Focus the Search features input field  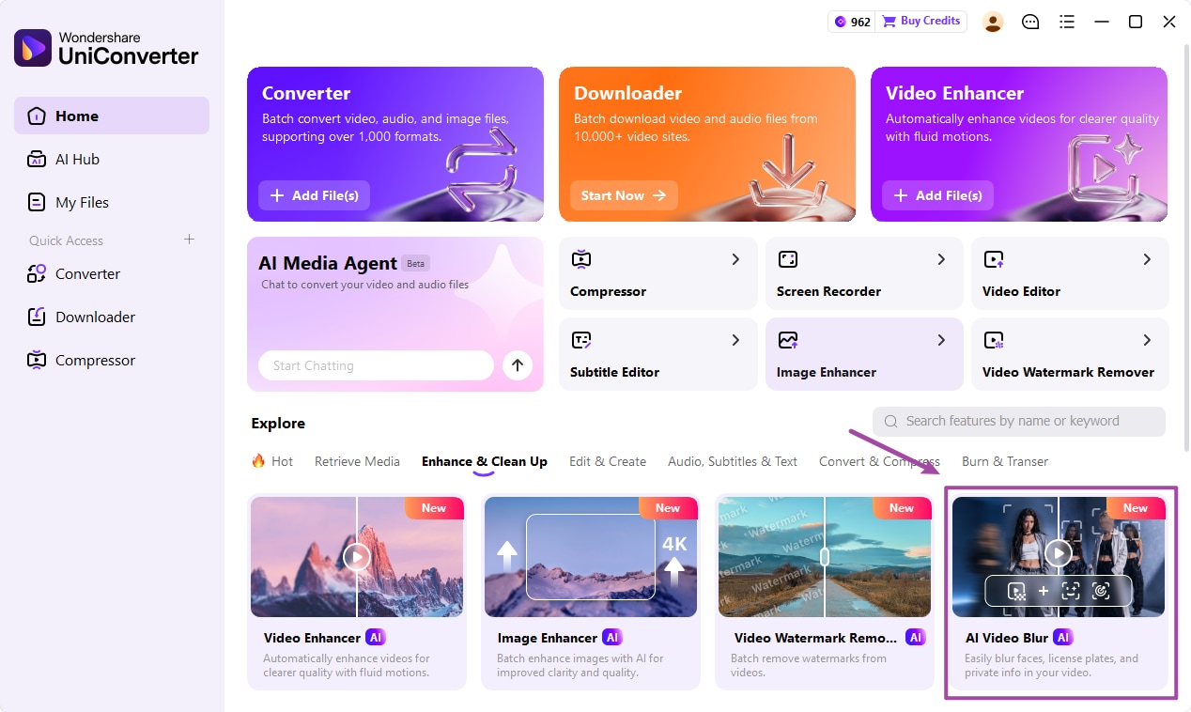point(1019,421)
